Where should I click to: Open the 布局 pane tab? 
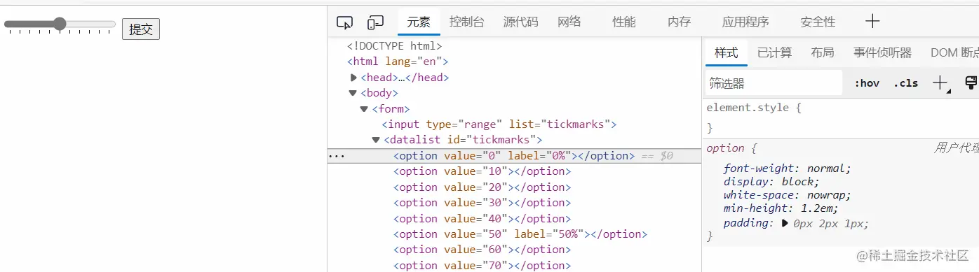(823, 52)
